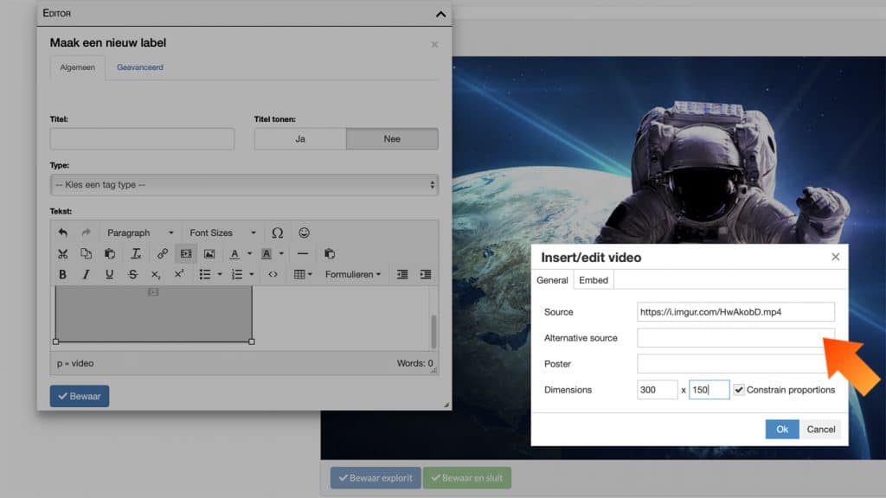Open the emoticons smiley icon
Viewport: 886px width, 498px height.
(304, 233)
